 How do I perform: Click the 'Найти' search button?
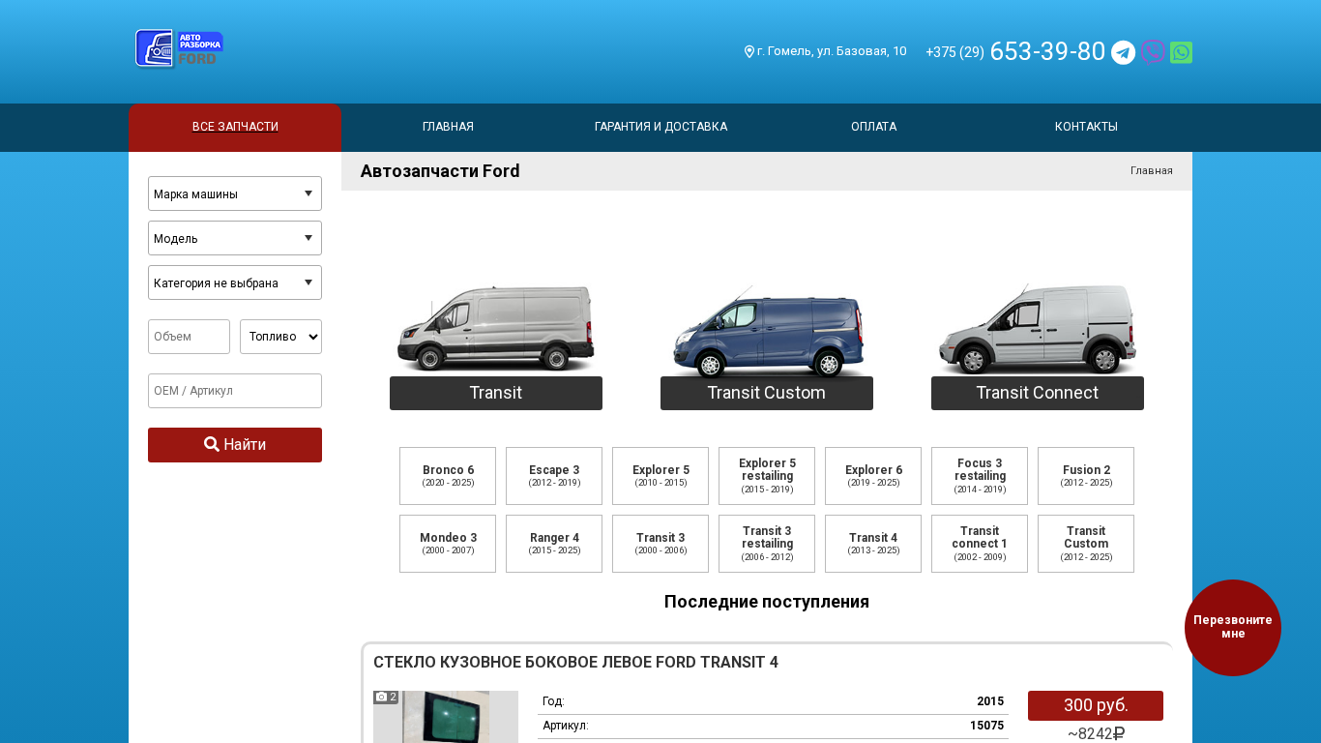pyautogui.click(x=235, y=445)
